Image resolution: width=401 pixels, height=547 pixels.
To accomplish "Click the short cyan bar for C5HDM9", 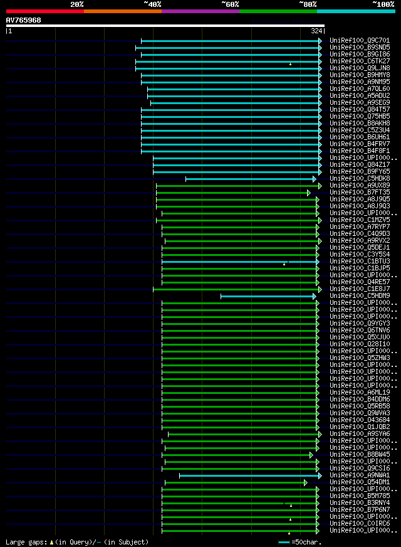I will point(268,297).
